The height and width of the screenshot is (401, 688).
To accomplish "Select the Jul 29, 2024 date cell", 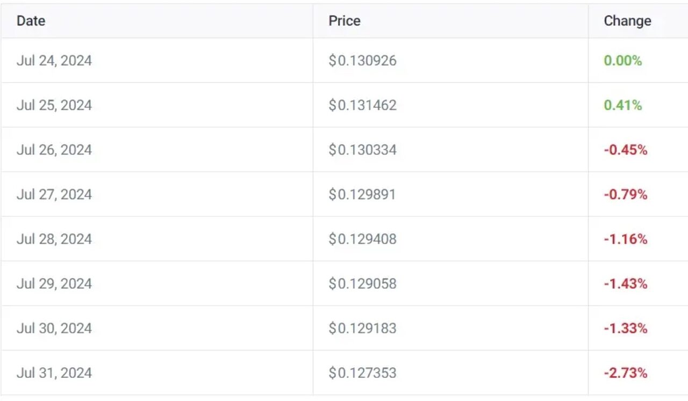I will coord(54,283).
